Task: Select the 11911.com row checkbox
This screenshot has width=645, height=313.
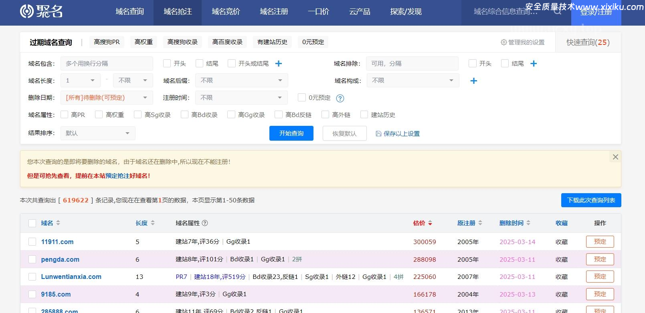Action: 32,242
